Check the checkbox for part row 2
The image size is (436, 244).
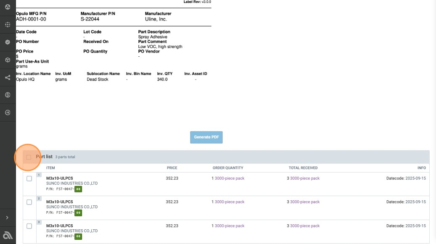coord(29,202)
